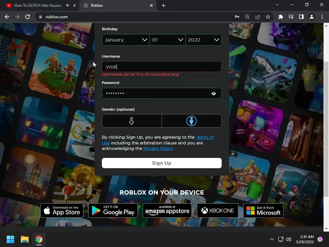Screen dimensions: 329x247
Task: Open the Windows Start menu
Action: tap(10, 239)
